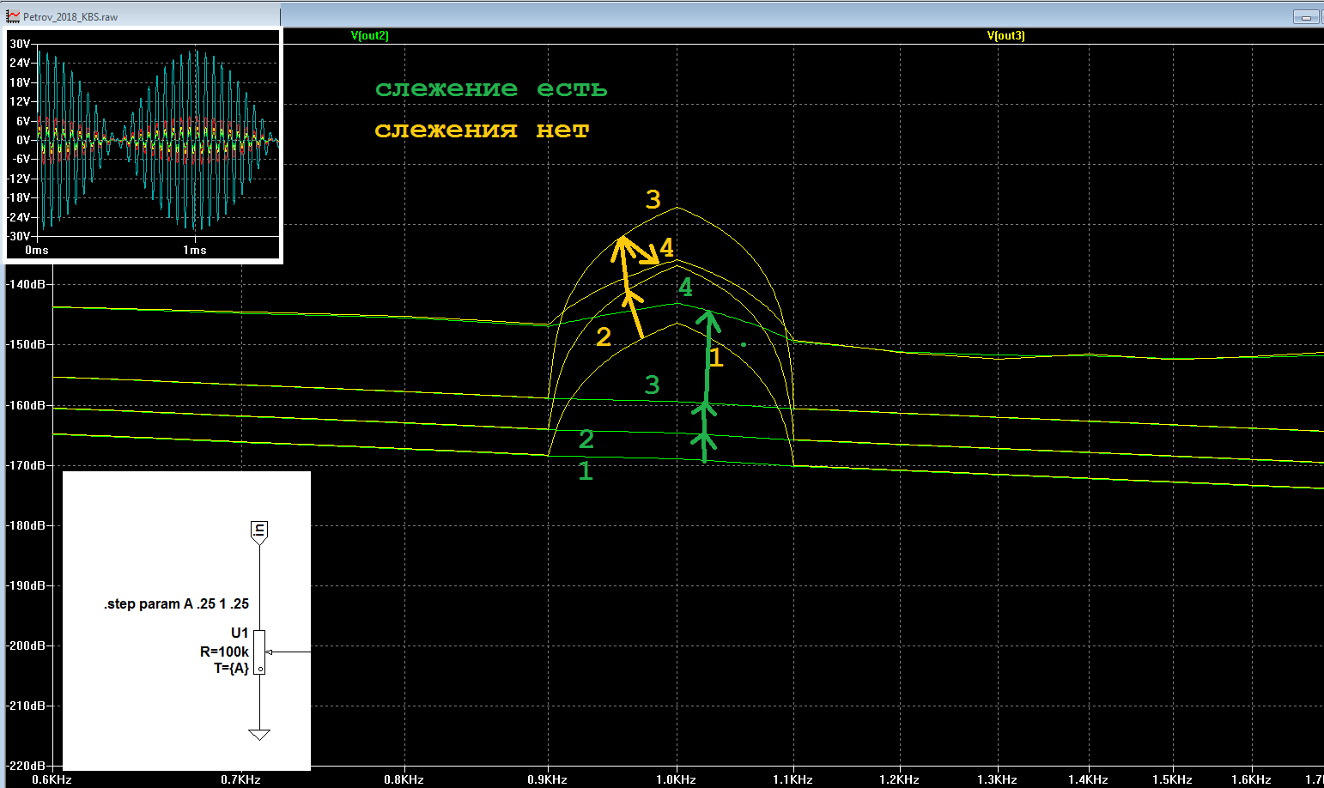Click the 1.6KHz frequency axis label
Image resolution: width=1324 pixels, height=788 pixels.
coord(1252,779)
